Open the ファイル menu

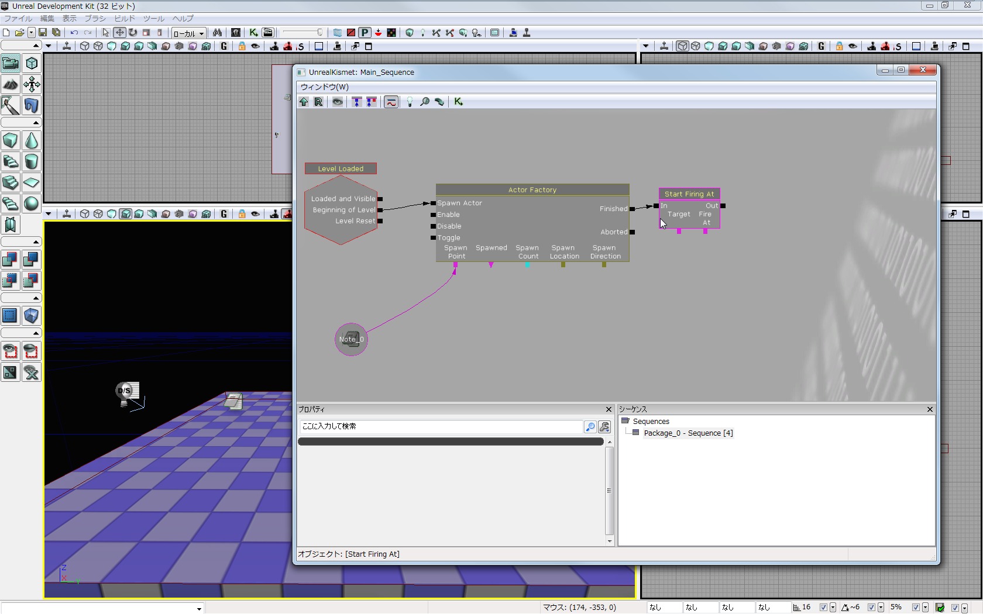[x=18, y=19]
